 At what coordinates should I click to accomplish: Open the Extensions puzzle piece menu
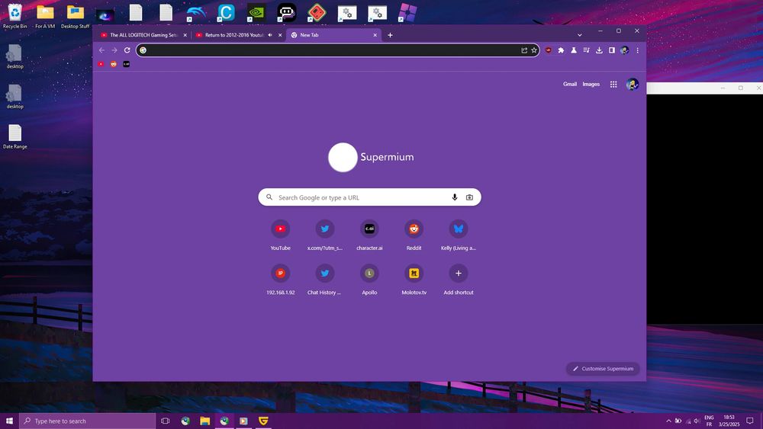pos(561,50)
